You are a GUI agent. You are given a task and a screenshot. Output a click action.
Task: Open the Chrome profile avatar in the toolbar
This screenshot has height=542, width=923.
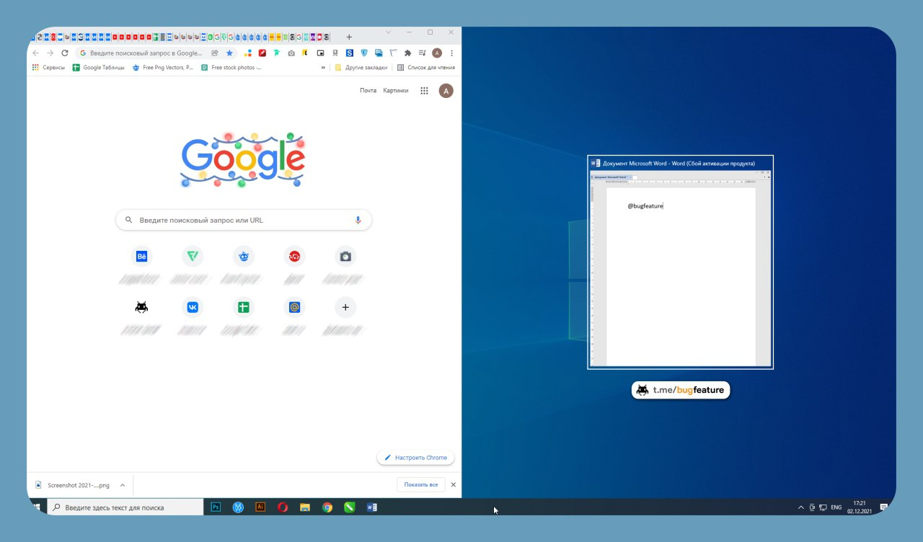click(437, 53)
